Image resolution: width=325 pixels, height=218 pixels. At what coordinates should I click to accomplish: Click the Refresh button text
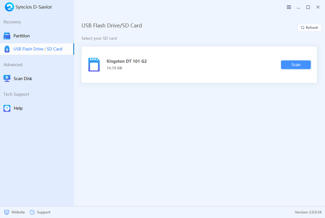coord(312,28)
